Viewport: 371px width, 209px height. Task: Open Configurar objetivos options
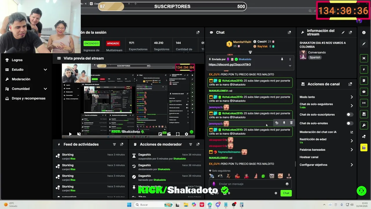326,165
